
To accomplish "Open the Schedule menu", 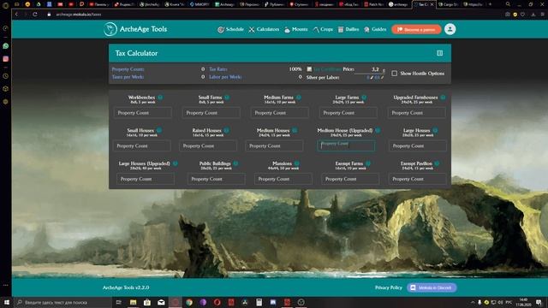I will [x=230, y=29].
